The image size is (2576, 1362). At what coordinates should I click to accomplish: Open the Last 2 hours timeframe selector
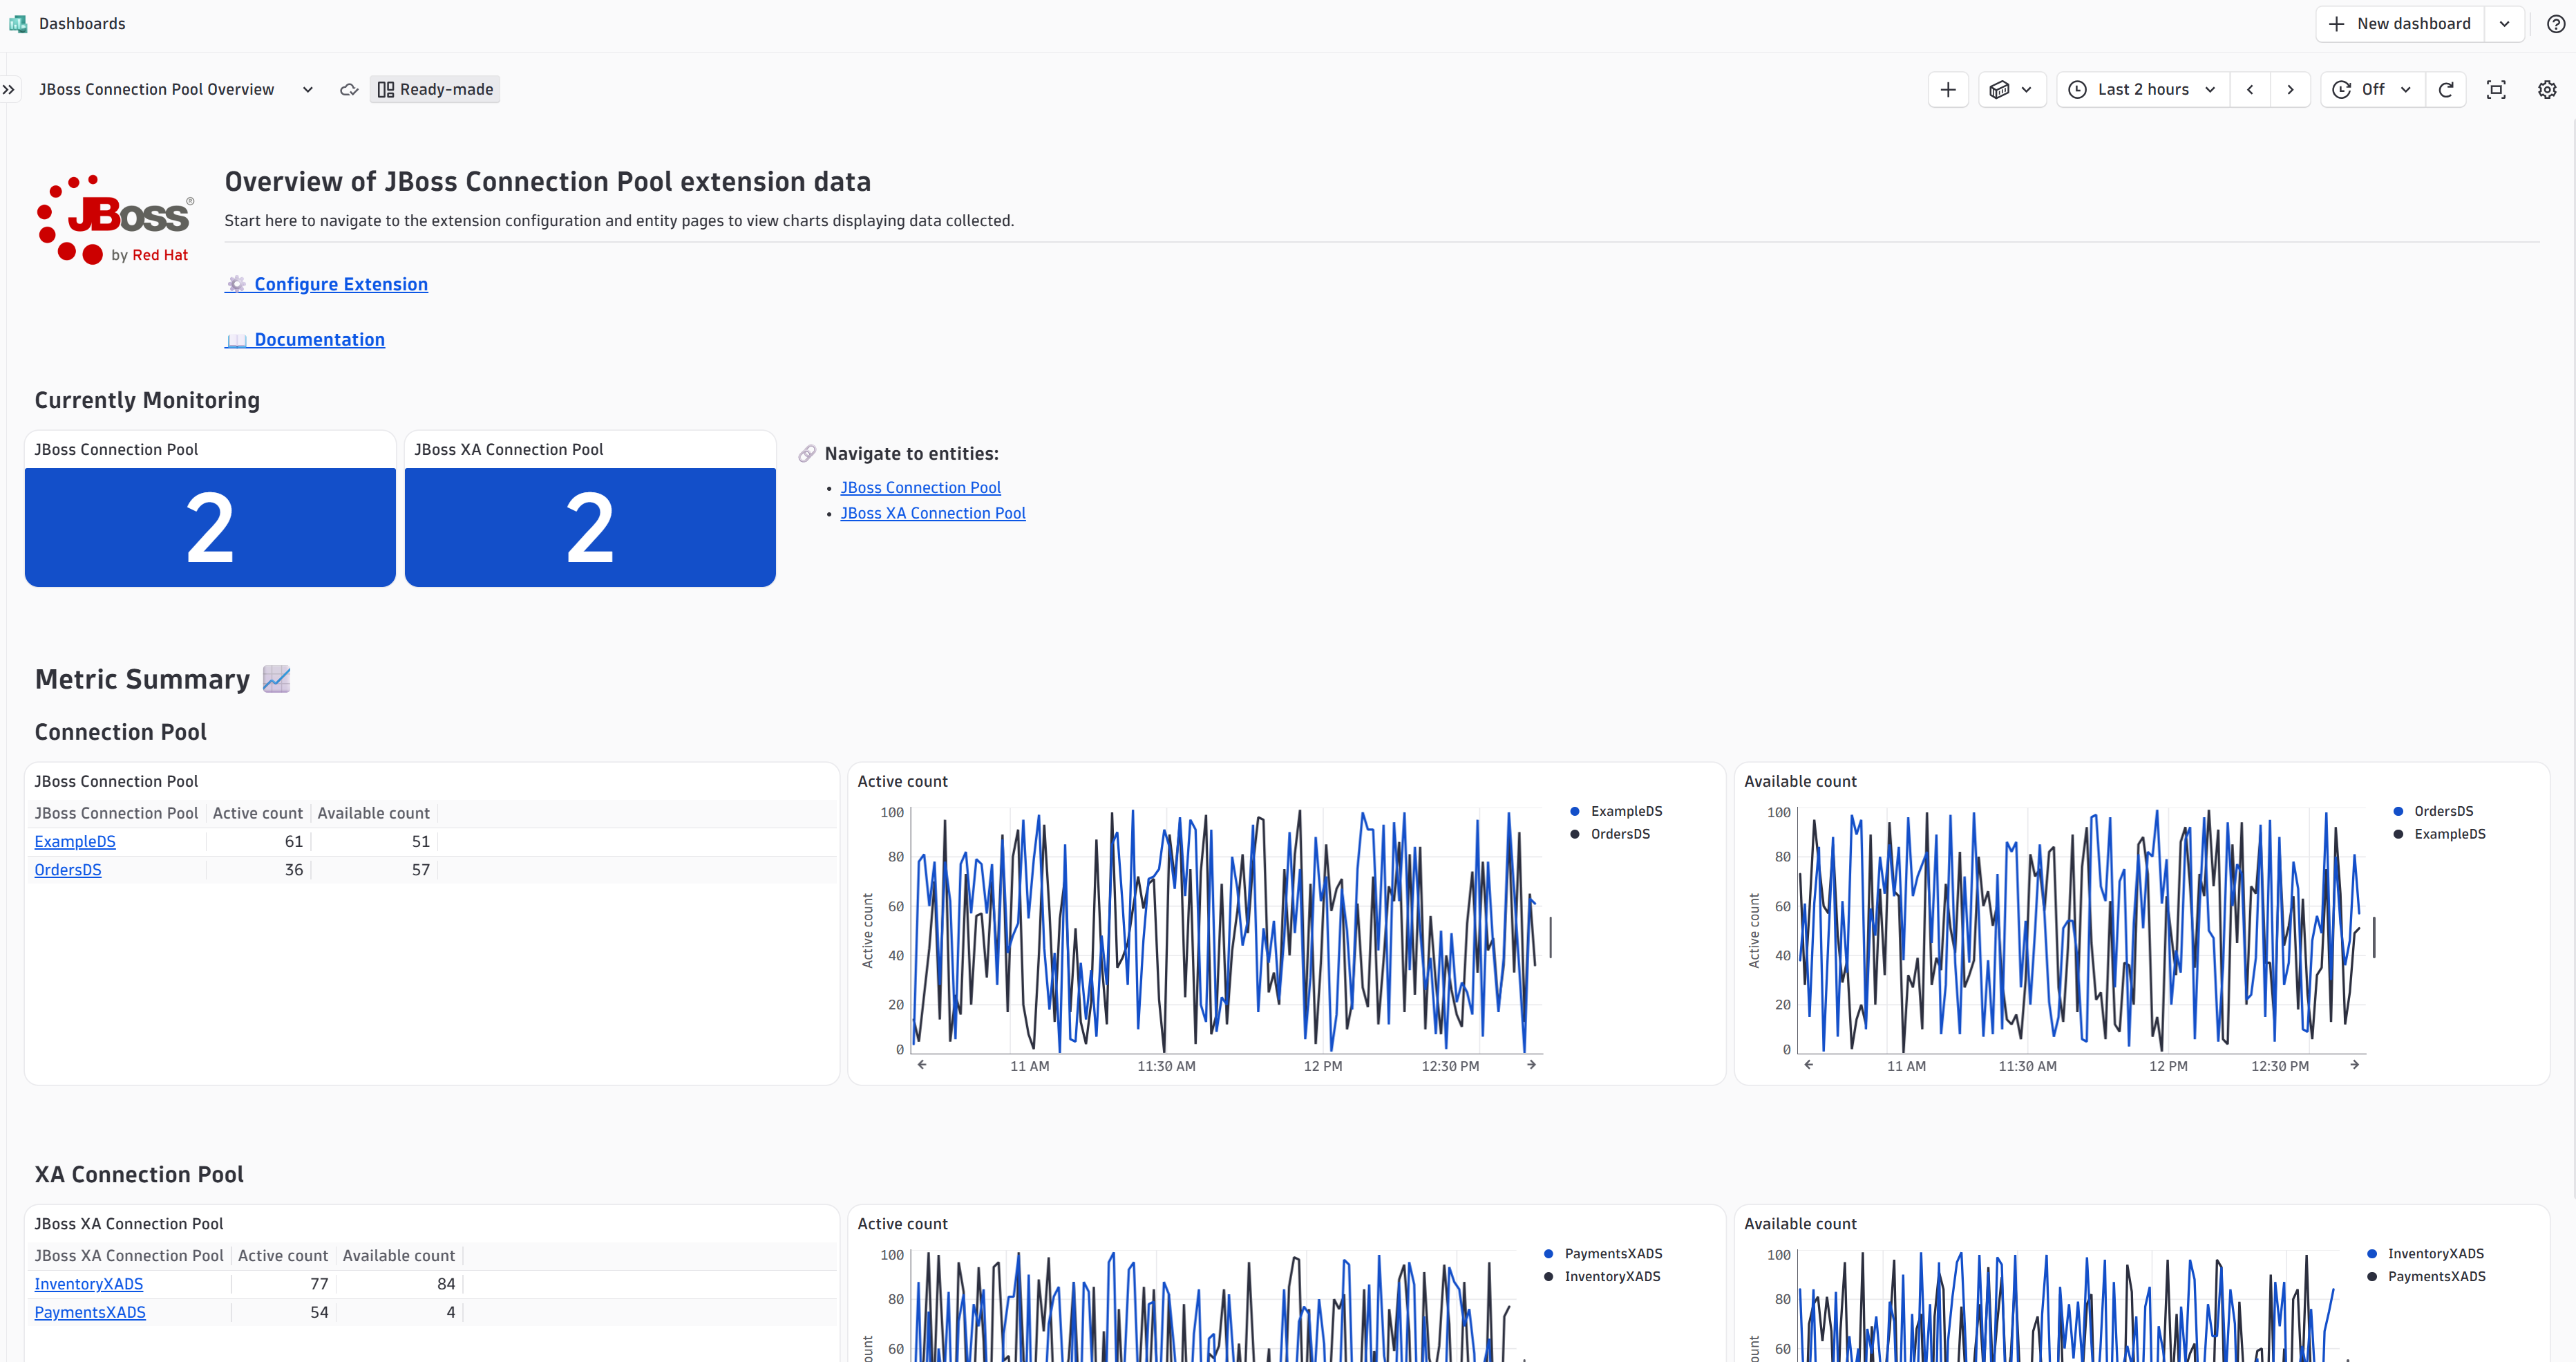[x=2143, y=89]
